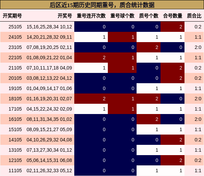204x176 pixels.
Task: Click 合号数量 cell 1 in row 15105
Action: click(x=173, y=129)
